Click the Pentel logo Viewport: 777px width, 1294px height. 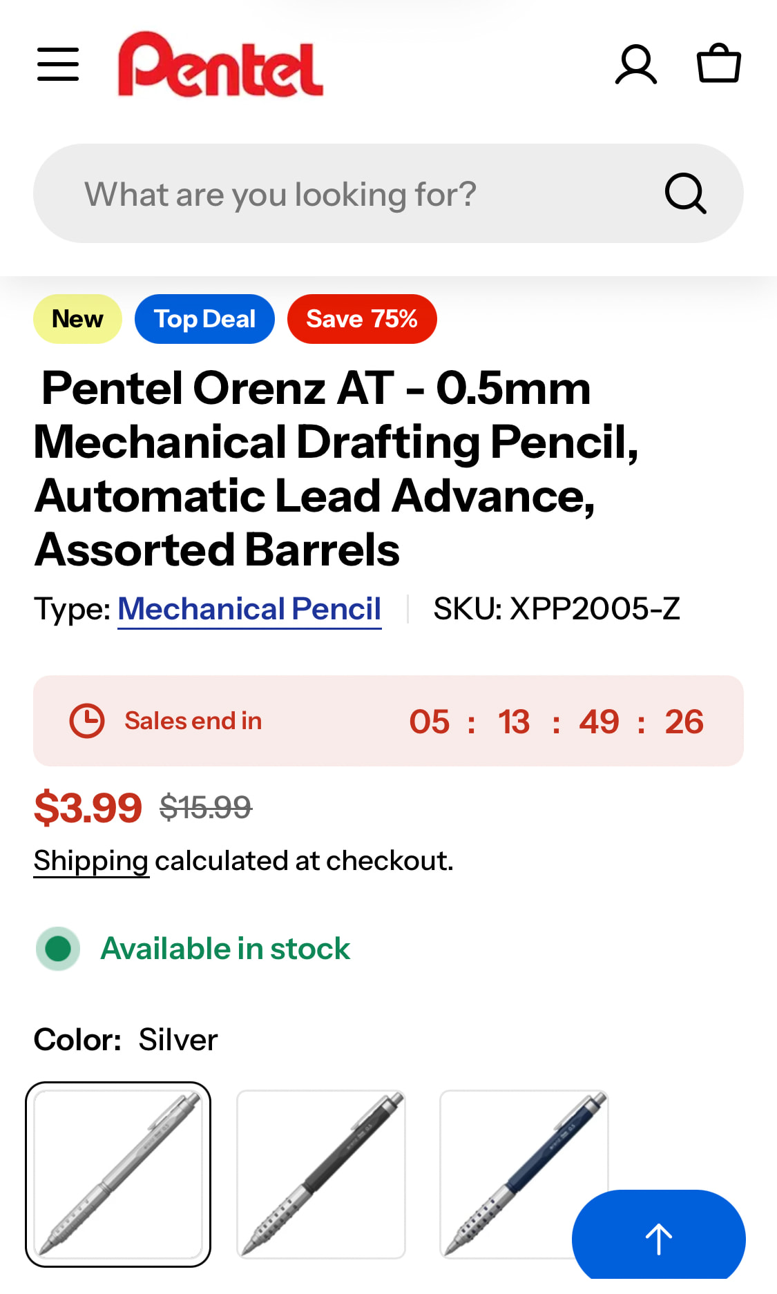pyautogui.click(x=220, y=64)
